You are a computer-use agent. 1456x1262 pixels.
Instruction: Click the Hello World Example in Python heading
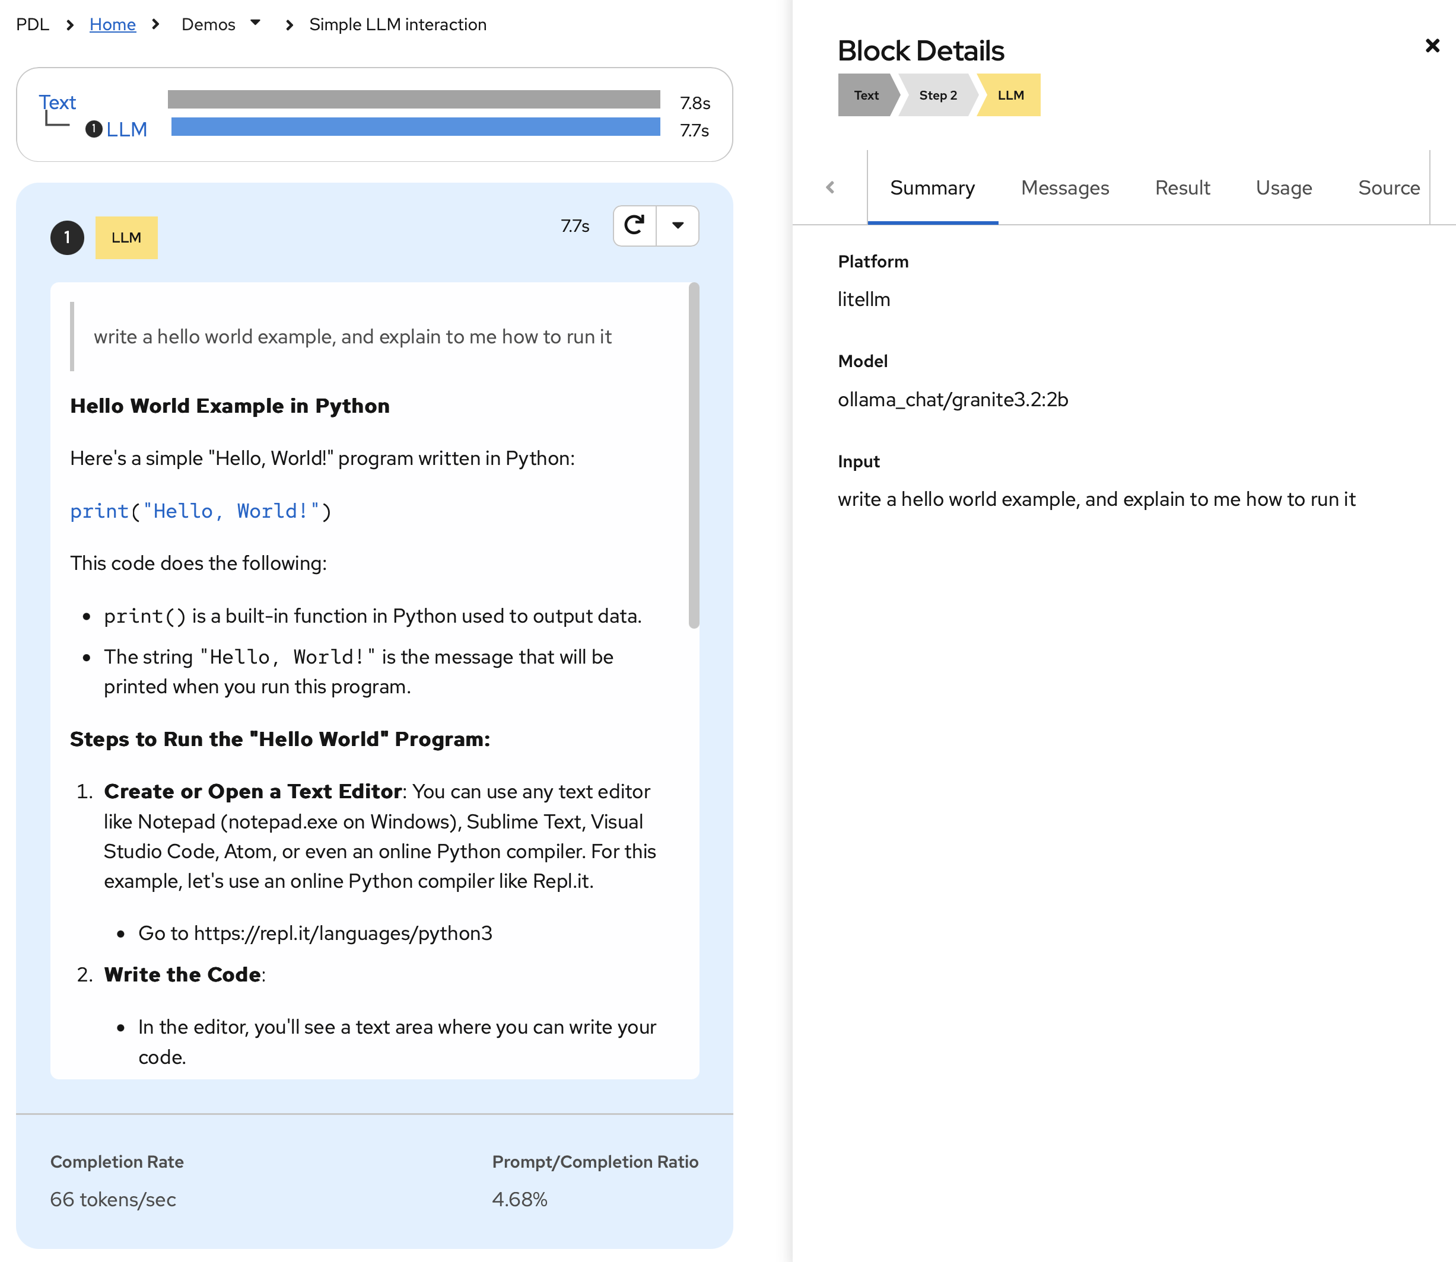pos(230,406)
